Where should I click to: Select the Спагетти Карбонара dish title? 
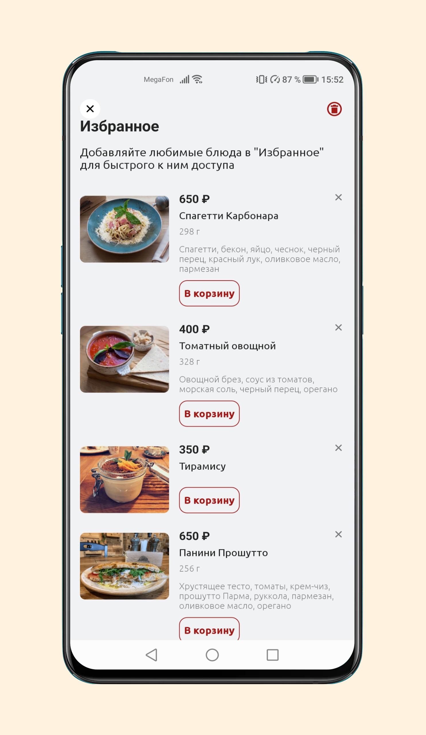228,216
